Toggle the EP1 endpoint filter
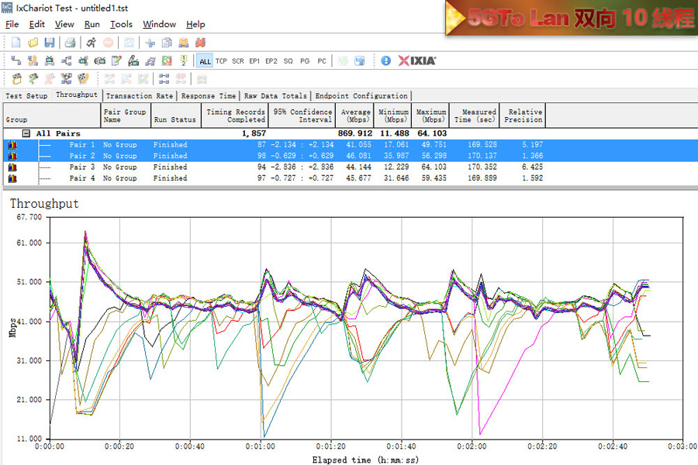 click(x=254, y=61)
